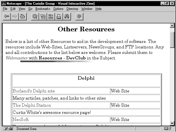Open the Go menu
This screenshot has height=132, width=176.
tap(30, 9)
